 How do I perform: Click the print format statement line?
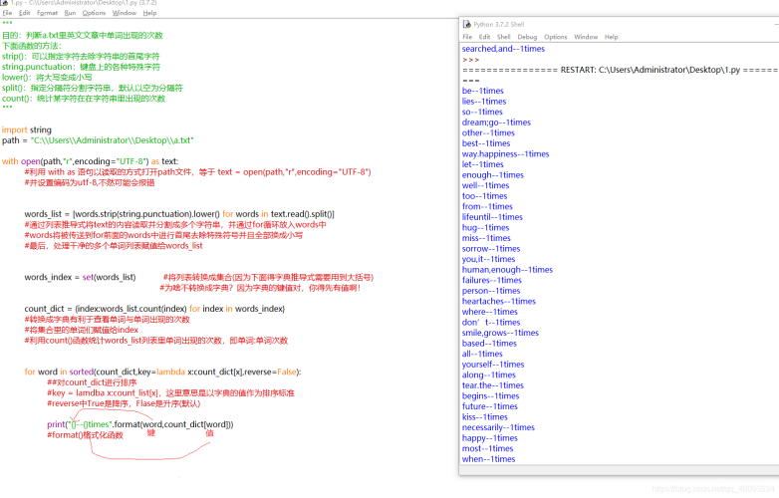point(140,424)
